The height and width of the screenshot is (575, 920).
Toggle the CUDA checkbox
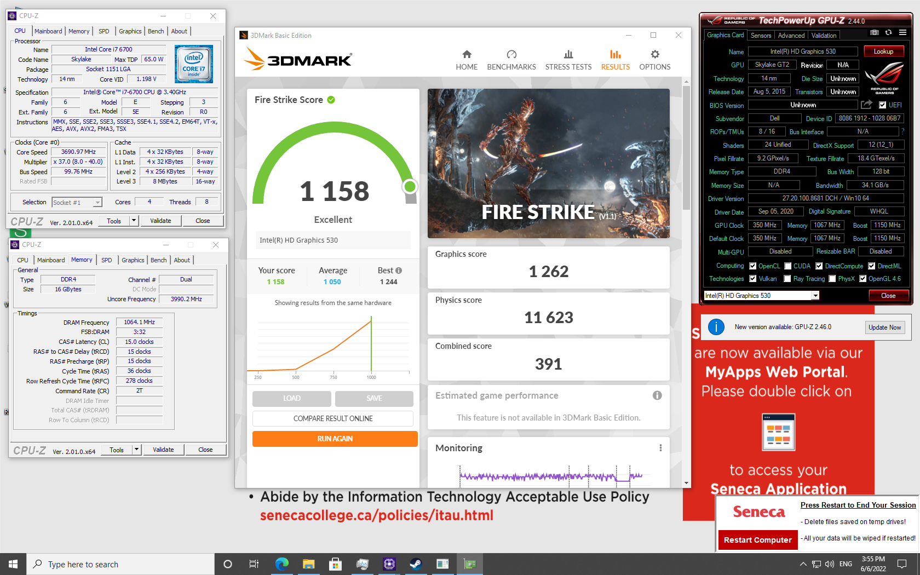click(787, 266)
